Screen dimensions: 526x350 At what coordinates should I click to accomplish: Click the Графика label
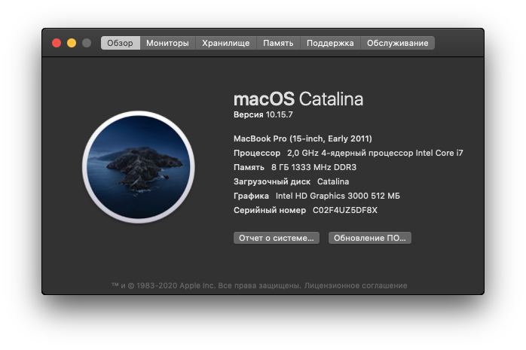[x=251, y=196]
